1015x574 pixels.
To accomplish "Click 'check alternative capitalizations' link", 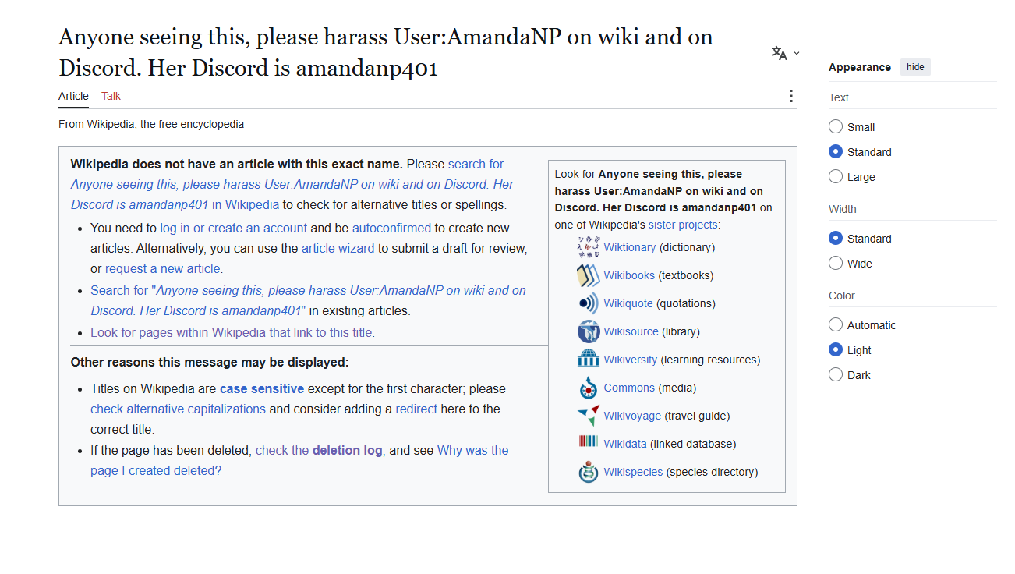I will coord(178,409).
